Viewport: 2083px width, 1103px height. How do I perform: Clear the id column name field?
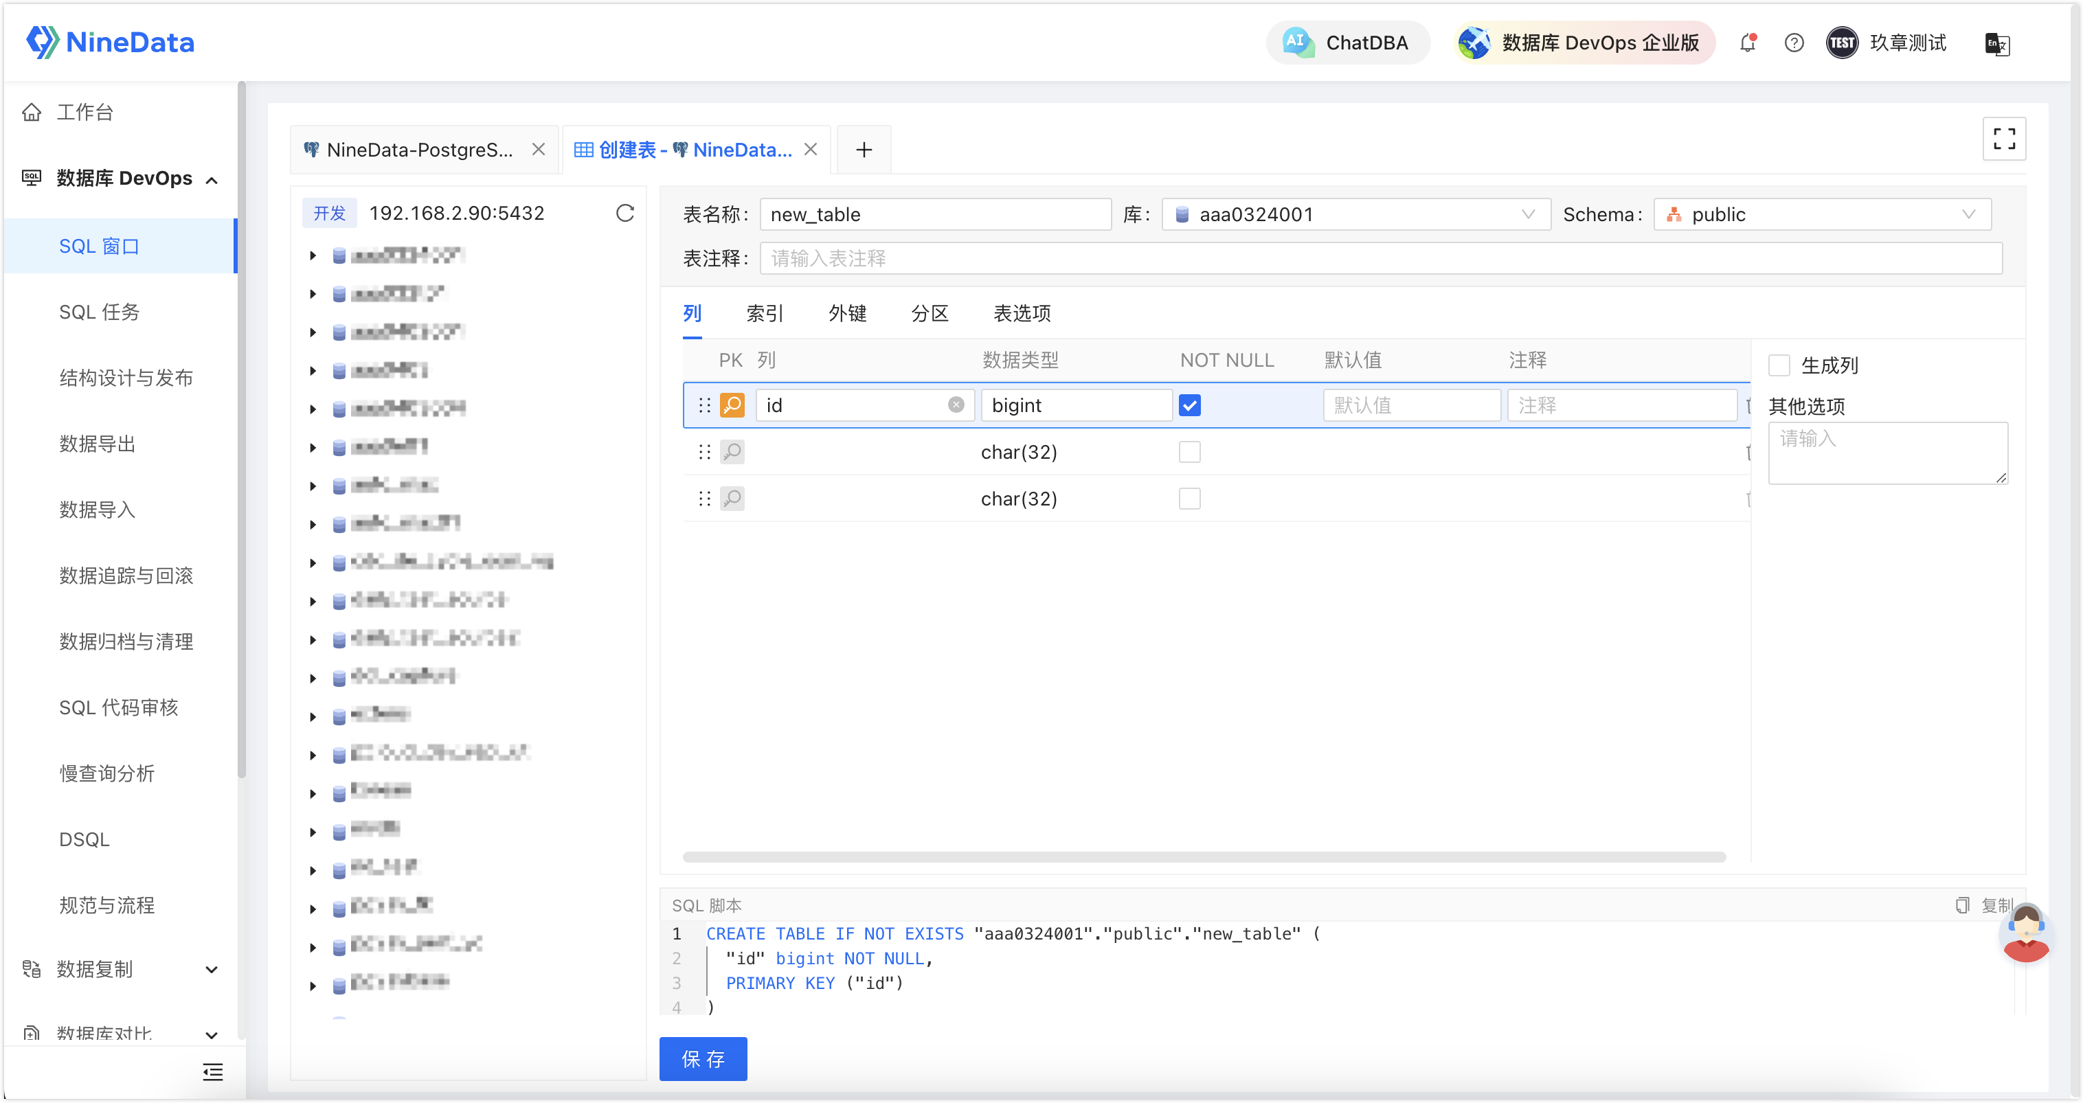tap(956, 405)
